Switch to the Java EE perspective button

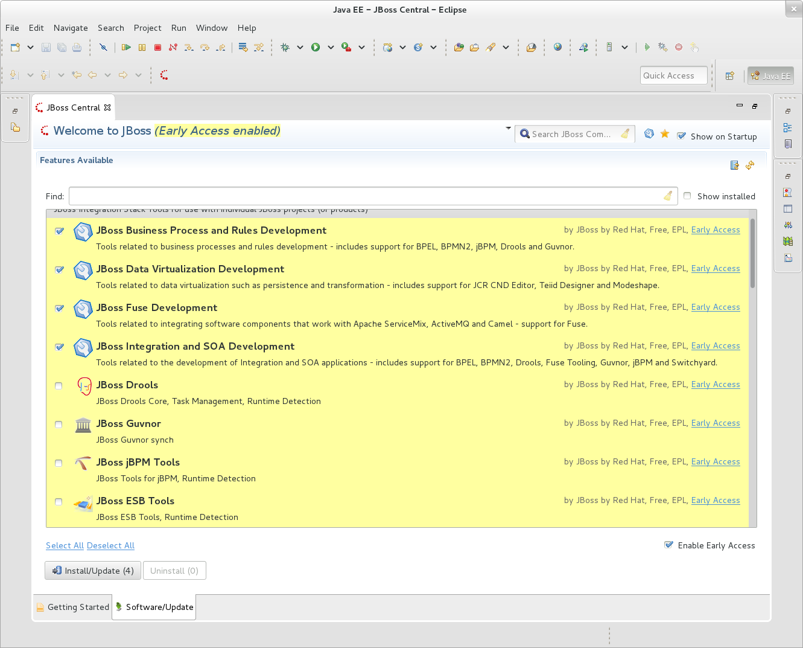coord(770,75)
